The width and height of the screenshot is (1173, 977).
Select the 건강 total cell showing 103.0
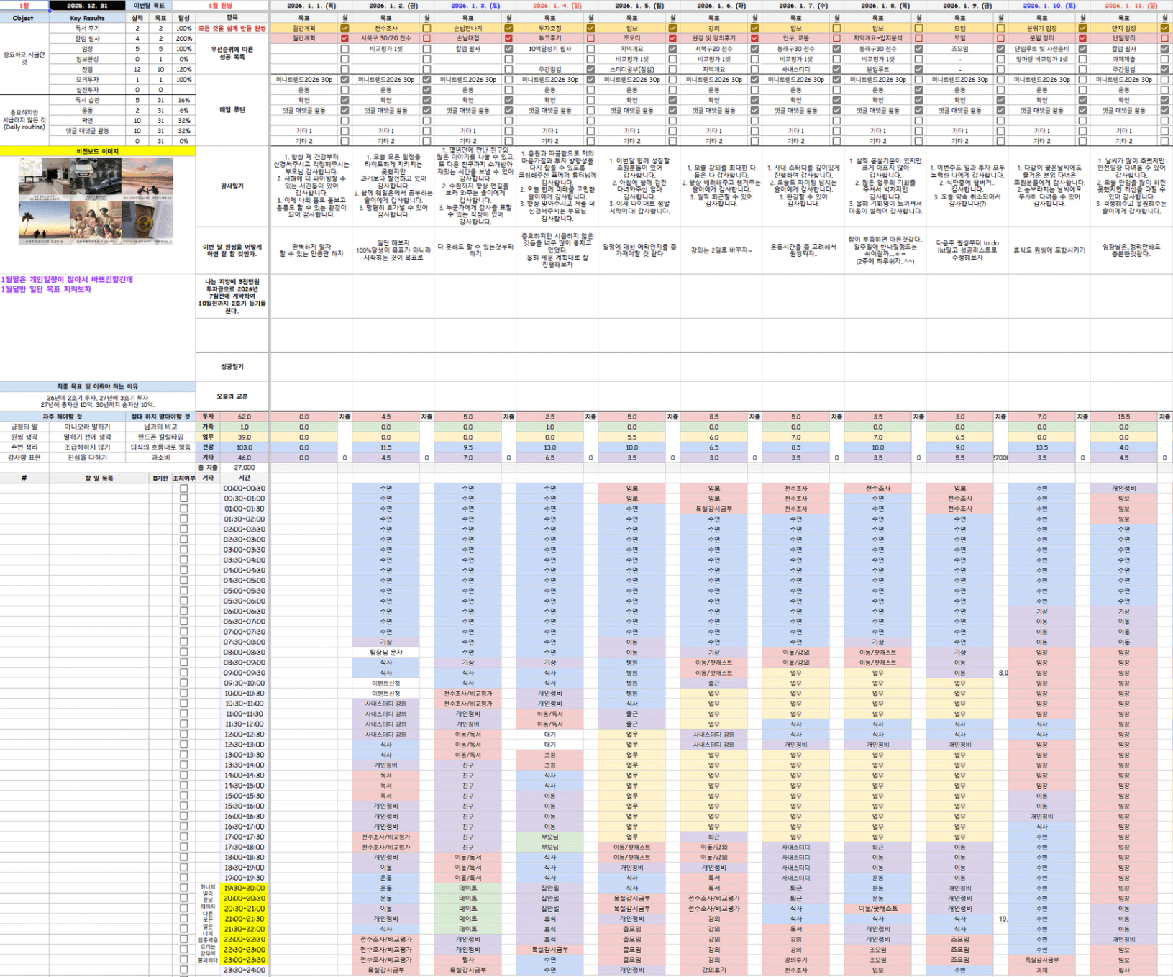245,447
